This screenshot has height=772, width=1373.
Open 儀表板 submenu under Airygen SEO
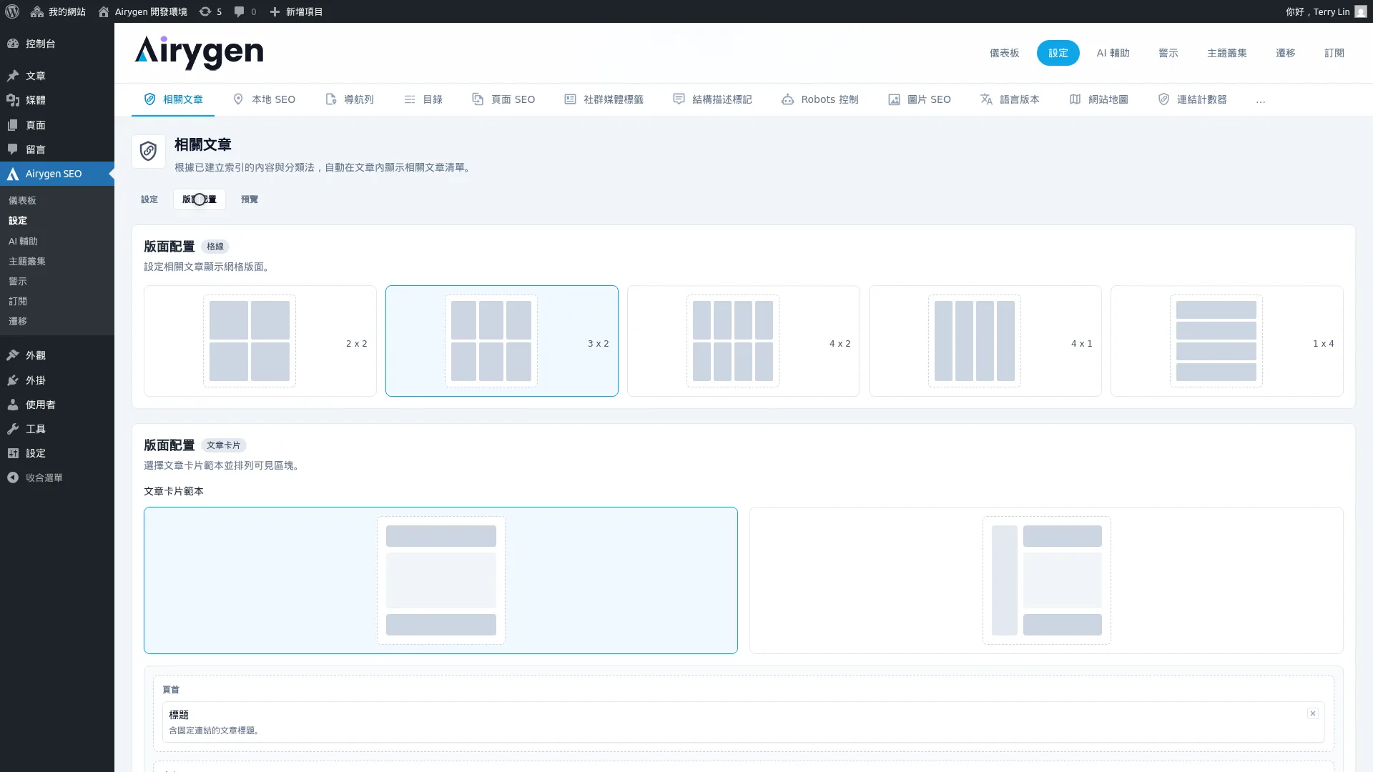point(22,201)
